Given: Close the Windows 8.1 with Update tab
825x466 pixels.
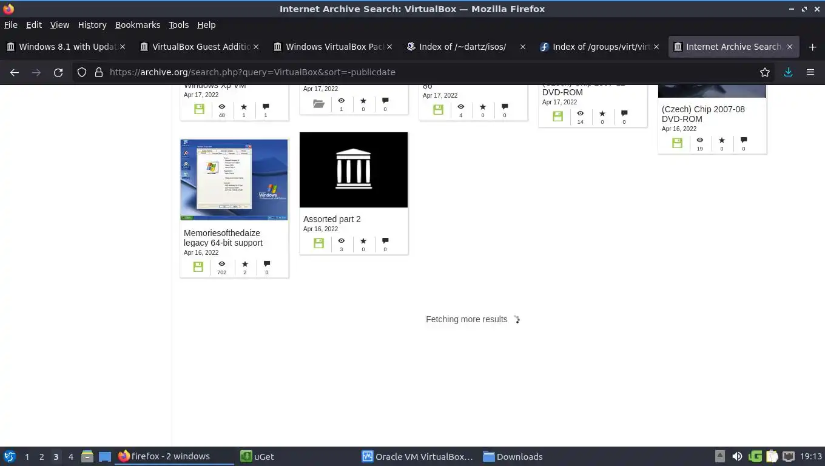Looking at the screenshot, I should (123, 47).
